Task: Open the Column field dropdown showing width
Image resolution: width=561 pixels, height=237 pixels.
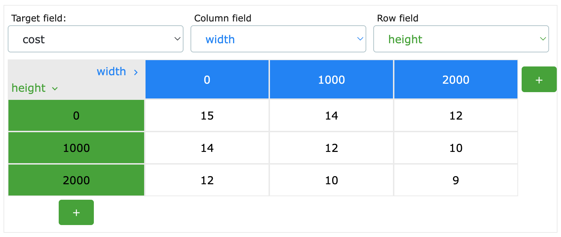Action: point(278,39)
